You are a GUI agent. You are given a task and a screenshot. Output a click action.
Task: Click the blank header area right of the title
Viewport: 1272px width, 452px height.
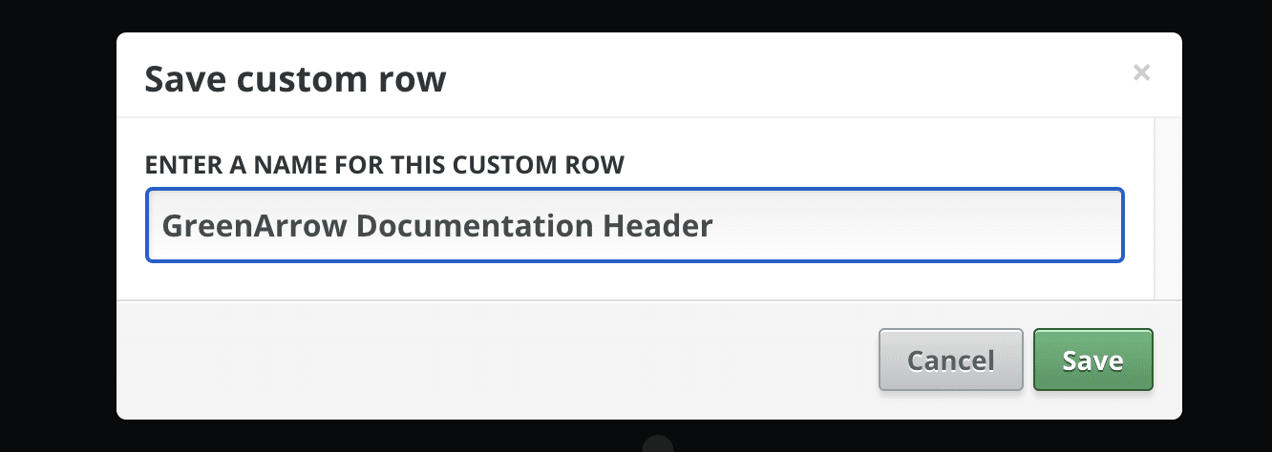point(764,76)
